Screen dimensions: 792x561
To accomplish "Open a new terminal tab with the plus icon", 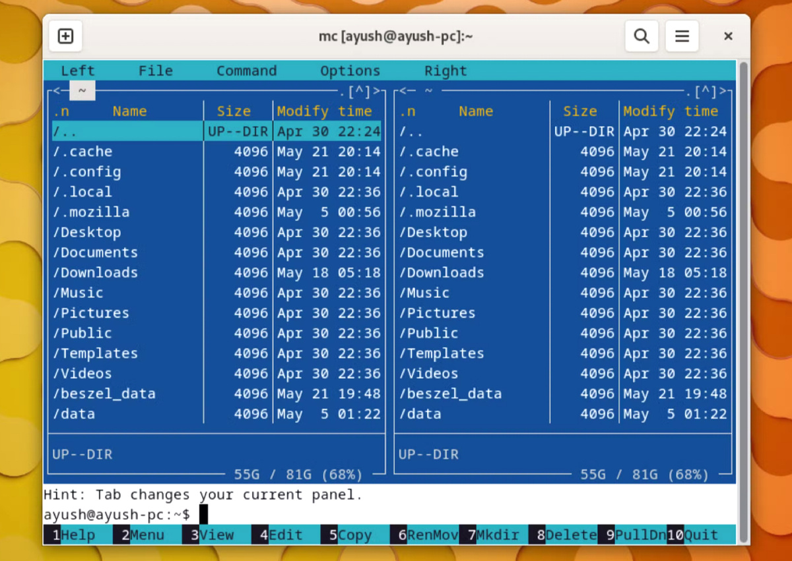I will click(x=65, y=36).
